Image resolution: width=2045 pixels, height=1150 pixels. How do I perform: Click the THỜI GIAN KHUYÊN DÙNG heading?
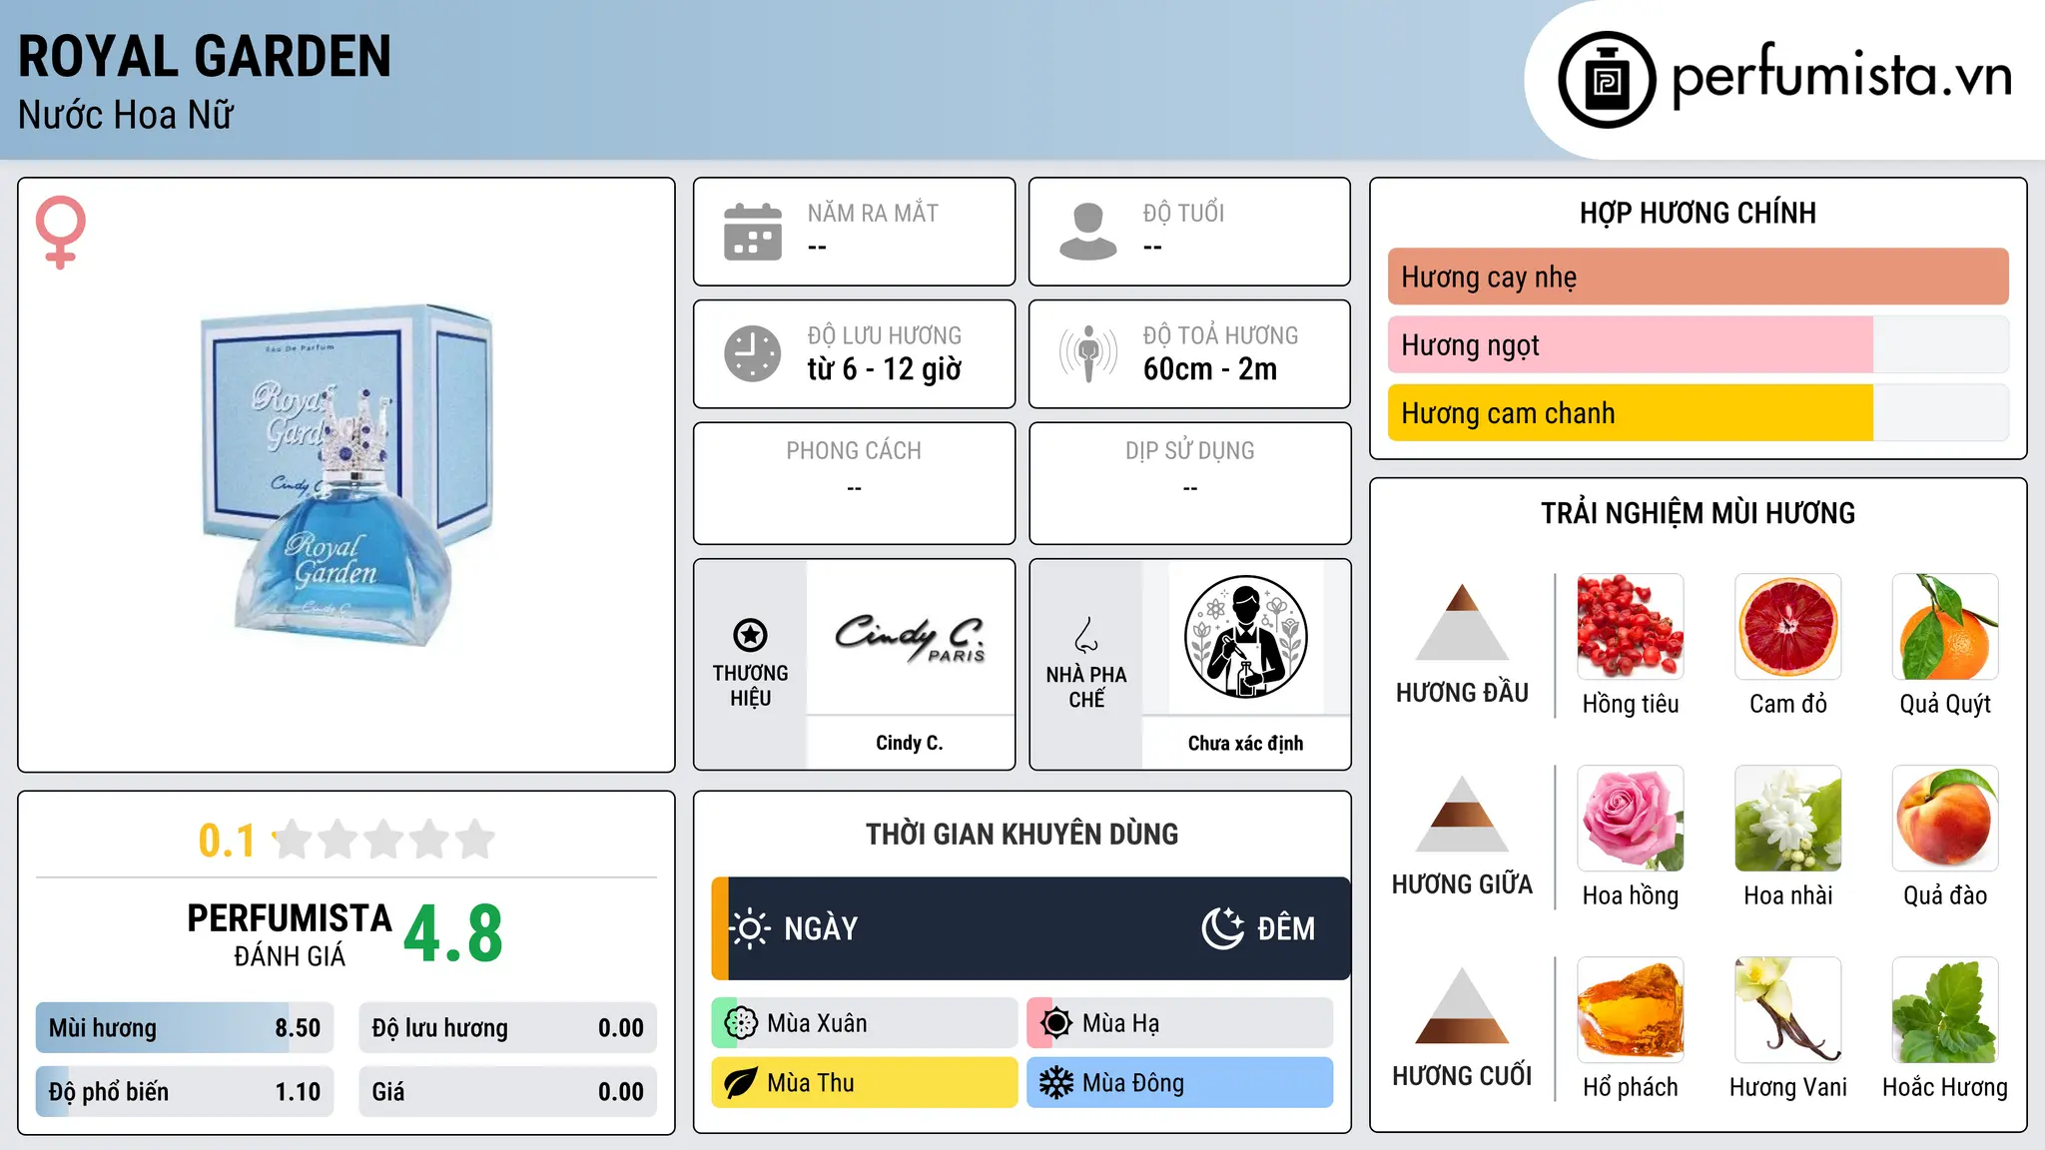click(x=1022, y=834)
